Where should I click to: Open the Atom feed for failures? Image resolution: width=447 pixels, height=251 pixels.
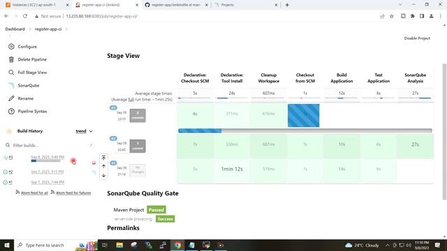(x=73, y=193)
